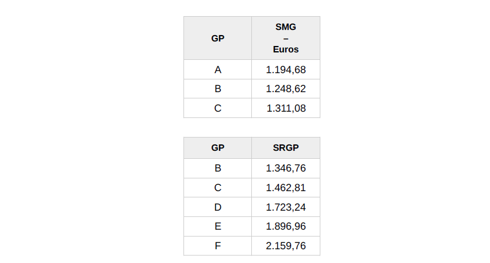
Task: Click the GP header in the SRGP table
Action: coord(217,148)
